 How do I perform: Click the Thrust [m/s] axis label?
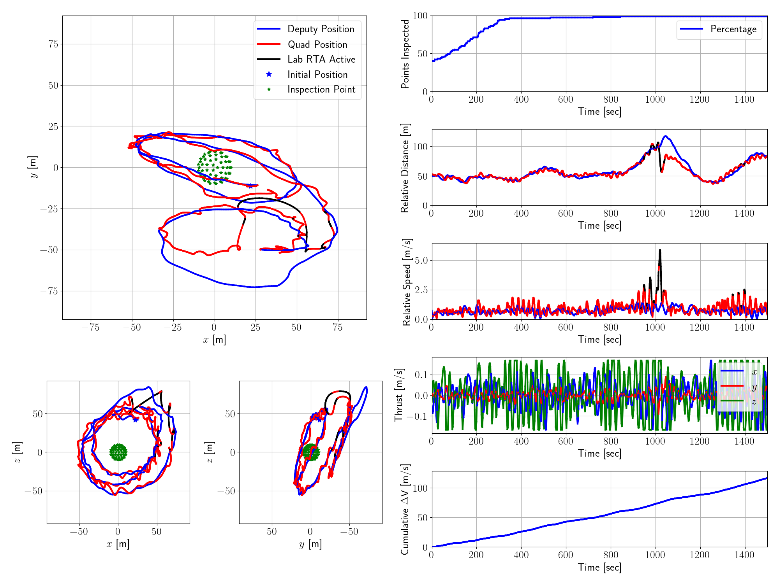pos(398,395)
